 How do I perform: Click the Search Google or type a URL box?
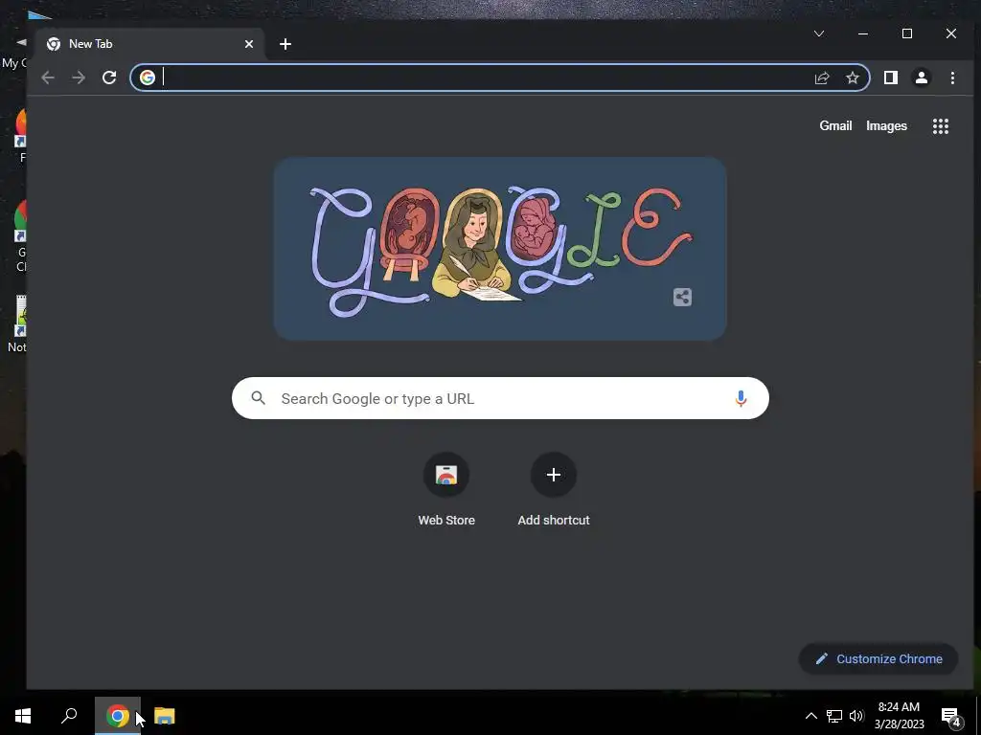(x=500, y=398)
